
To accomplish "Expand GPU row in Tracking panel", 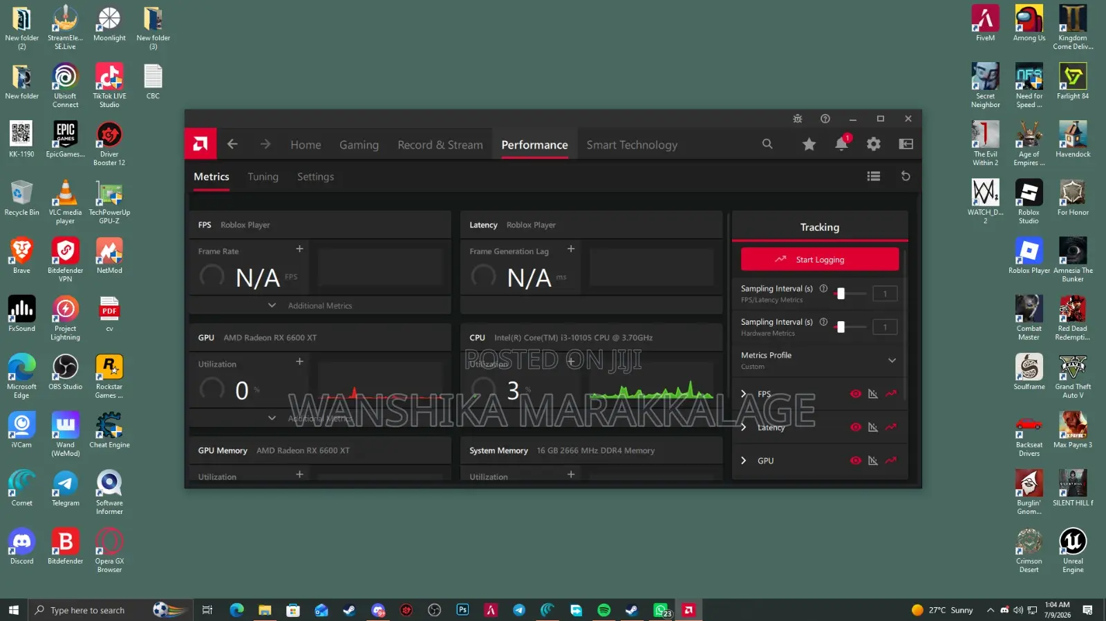I will point(744,461).
